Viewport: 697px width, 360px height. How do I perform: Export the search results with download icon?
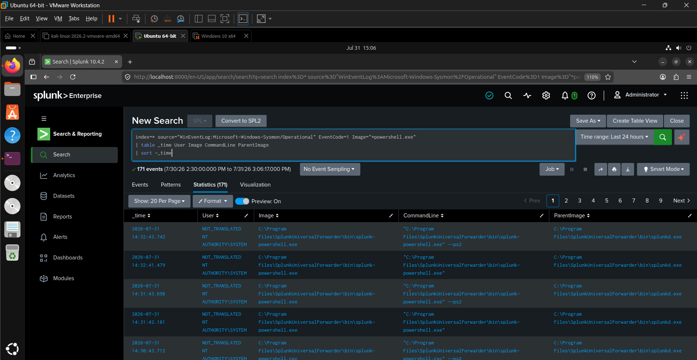pyautogui.click(x=628, y=169)
